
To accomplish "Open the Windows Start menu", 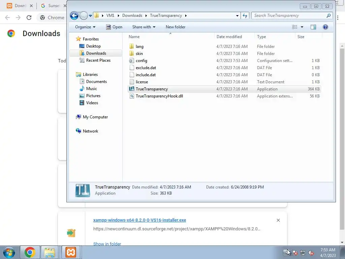I will 9,252.
